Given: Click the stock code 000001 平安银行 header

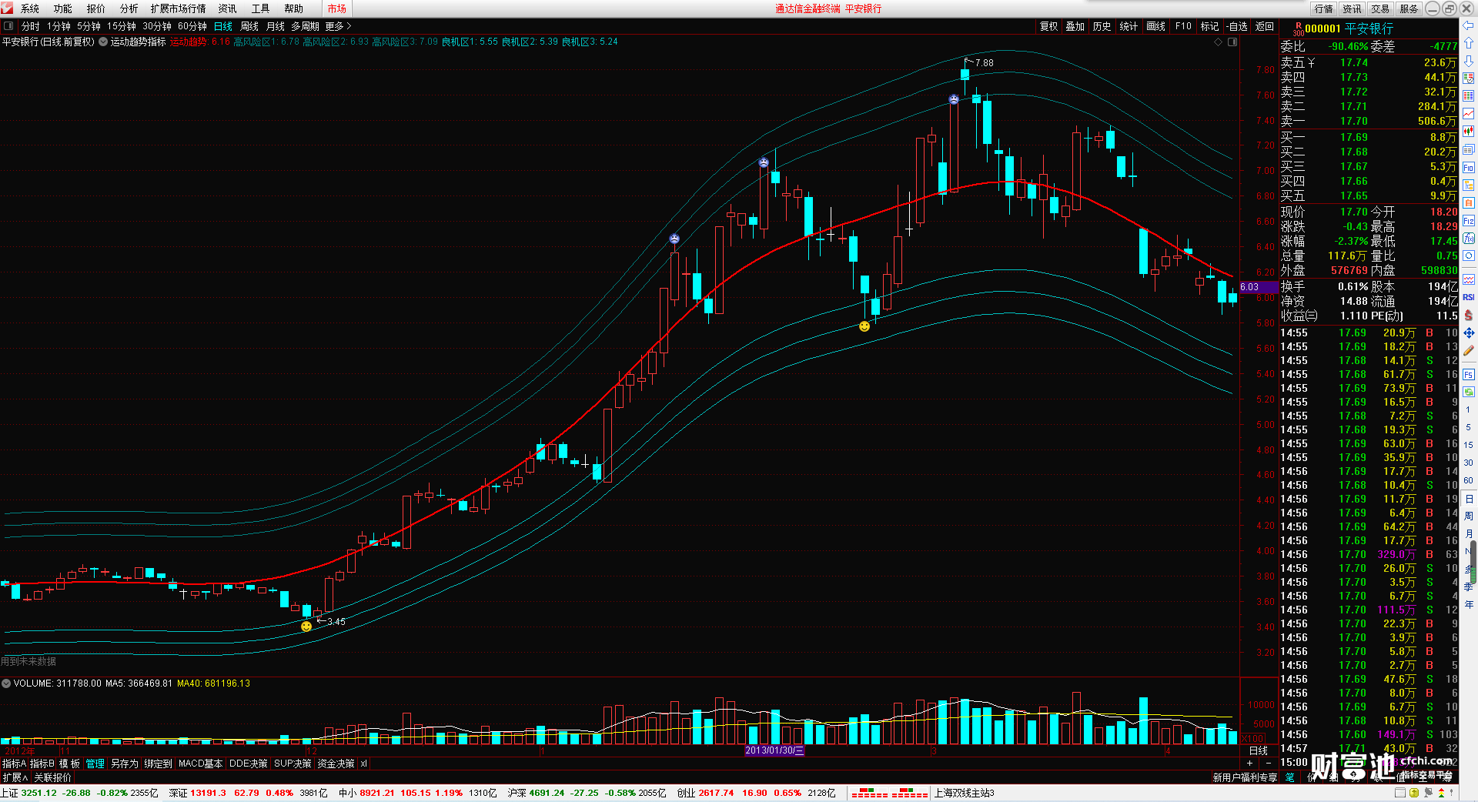Looking at the screenshot, I should (x=1349, y=28).
